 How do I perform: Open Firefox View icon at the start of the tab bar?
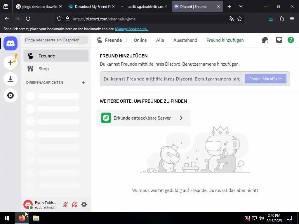(6, 6)
